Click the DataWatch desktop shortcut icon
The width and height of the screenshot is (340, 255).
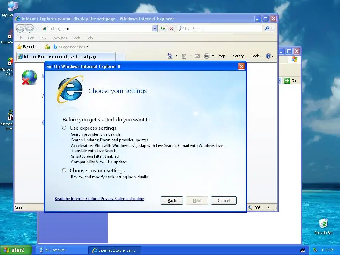click(x=10, y=34)
